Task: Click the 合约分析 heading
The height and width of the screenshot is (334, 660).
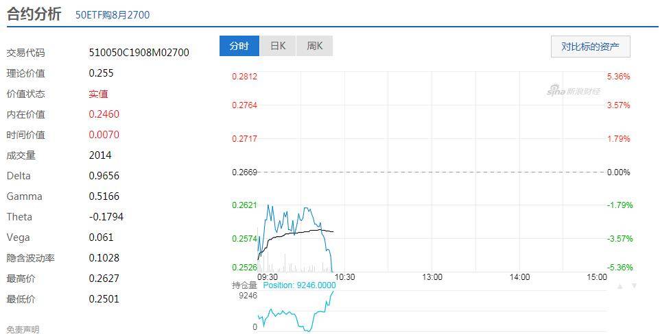Action: click(x=34, y=14)
